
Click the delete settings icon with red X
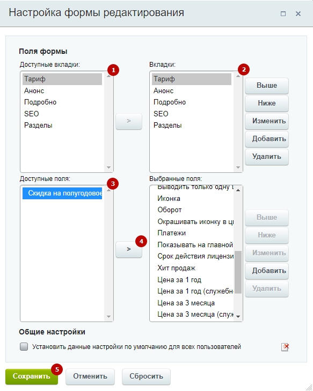(x=285, y=347)
